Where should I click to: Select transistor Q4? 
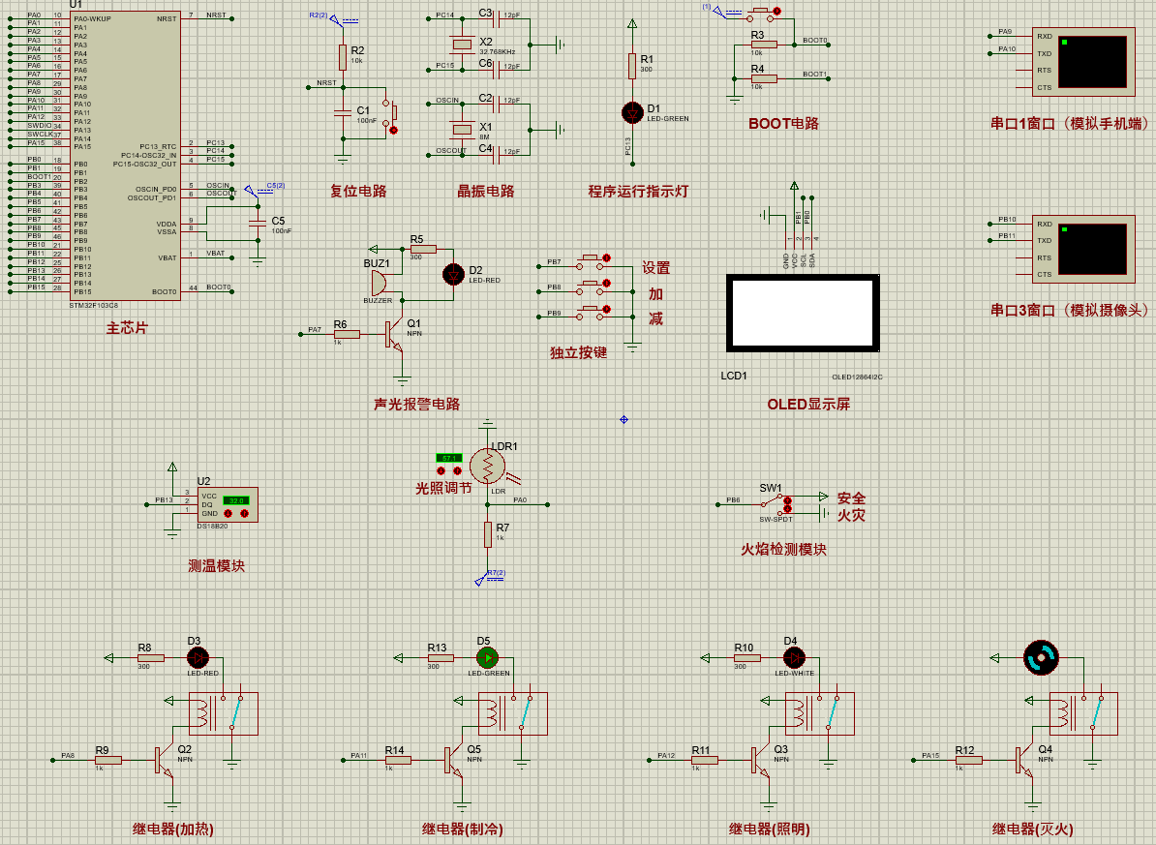1023,760
